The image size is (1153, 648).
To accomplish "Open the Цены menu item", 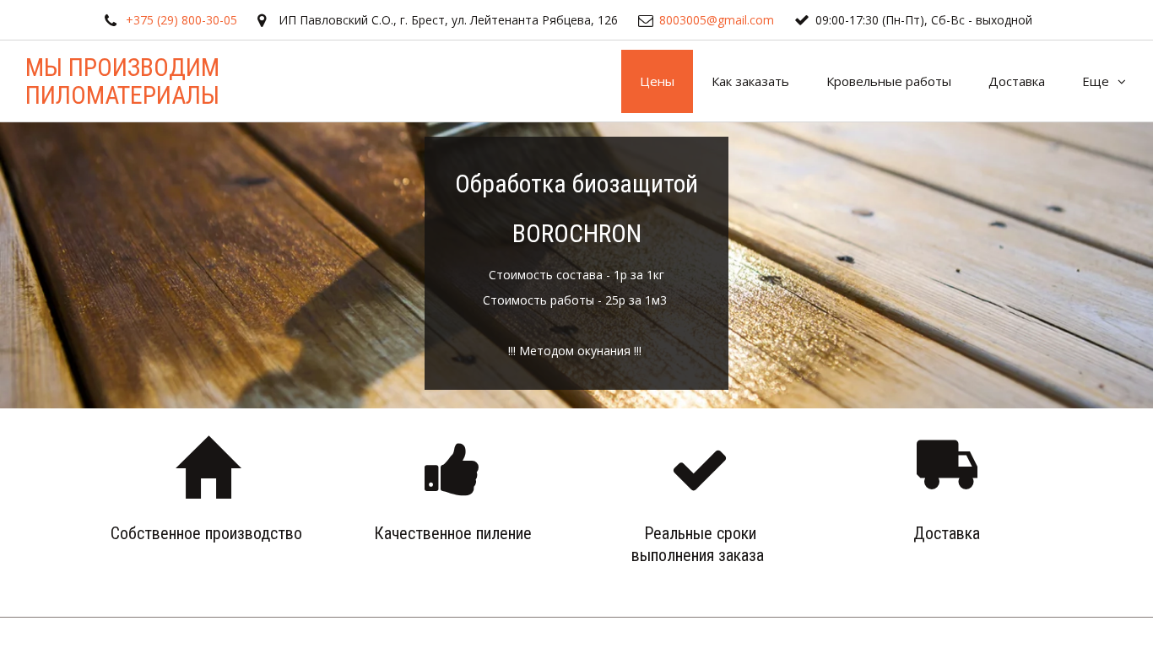I will click(x=657, y=82).
